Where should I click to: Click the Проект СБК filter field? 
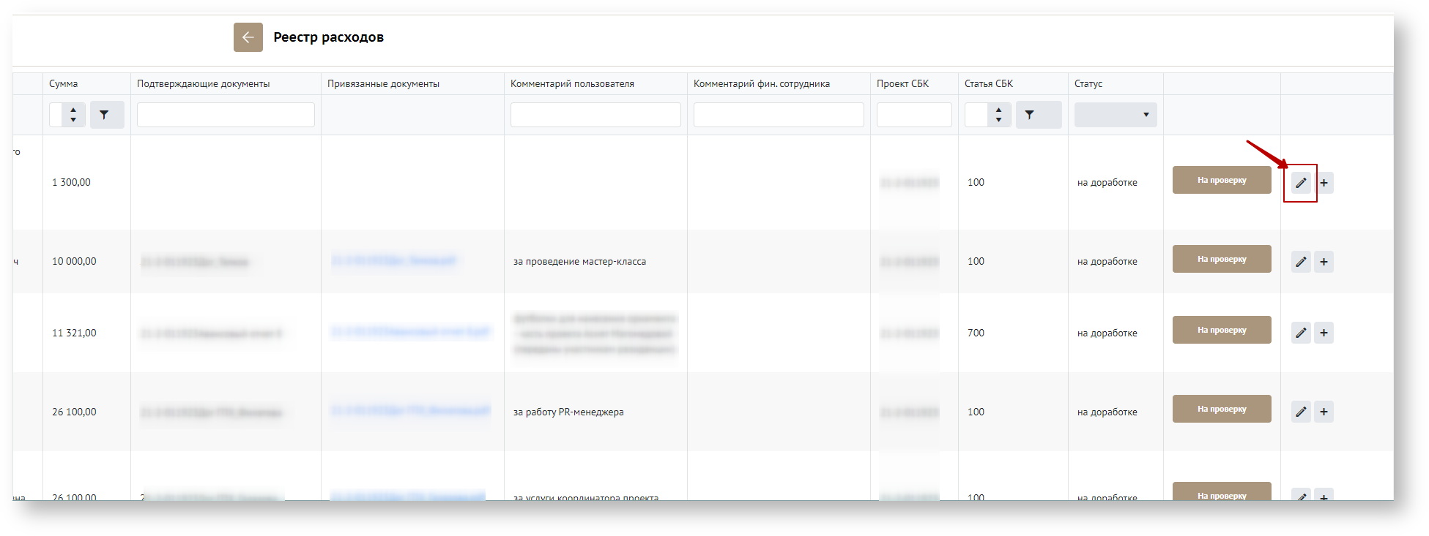[913, 115]
